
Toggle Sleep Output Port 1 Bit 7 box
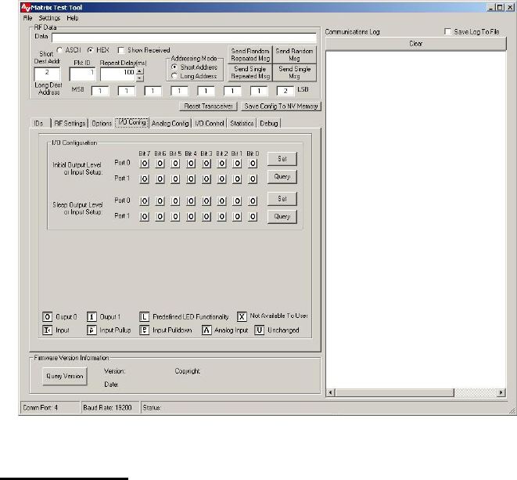(145, 217)
